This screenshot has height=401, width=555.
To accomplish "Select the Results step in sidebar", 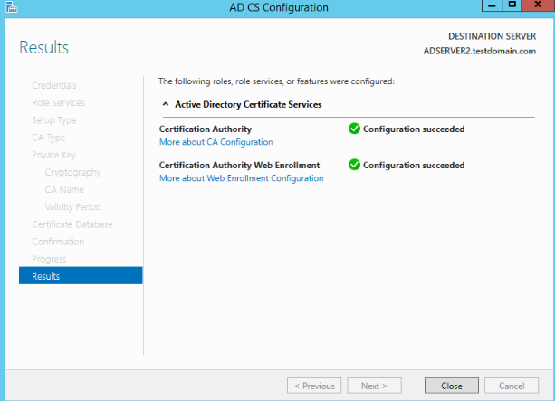I will click(x=81, y=276).
